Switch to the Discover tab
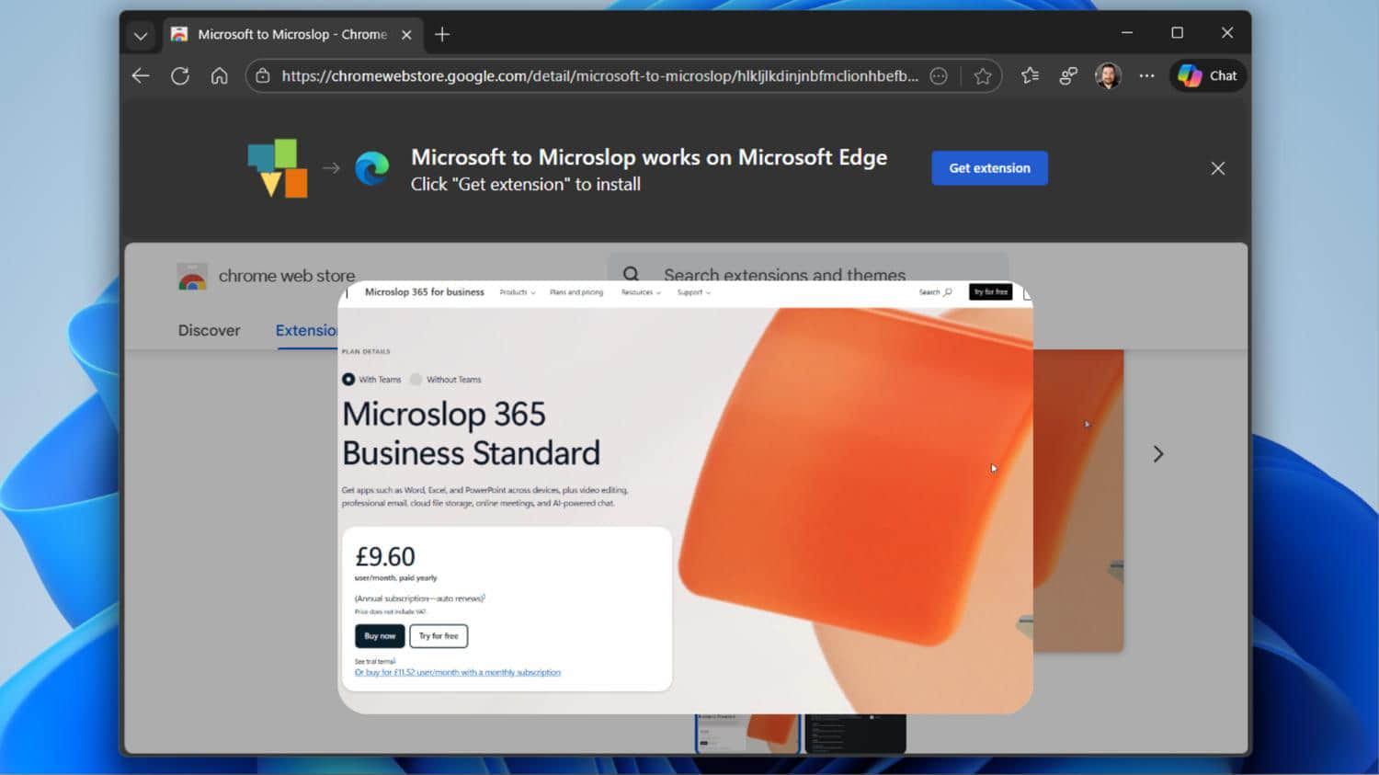Viewport: 1379px width, 775px height. pos(209,330)
